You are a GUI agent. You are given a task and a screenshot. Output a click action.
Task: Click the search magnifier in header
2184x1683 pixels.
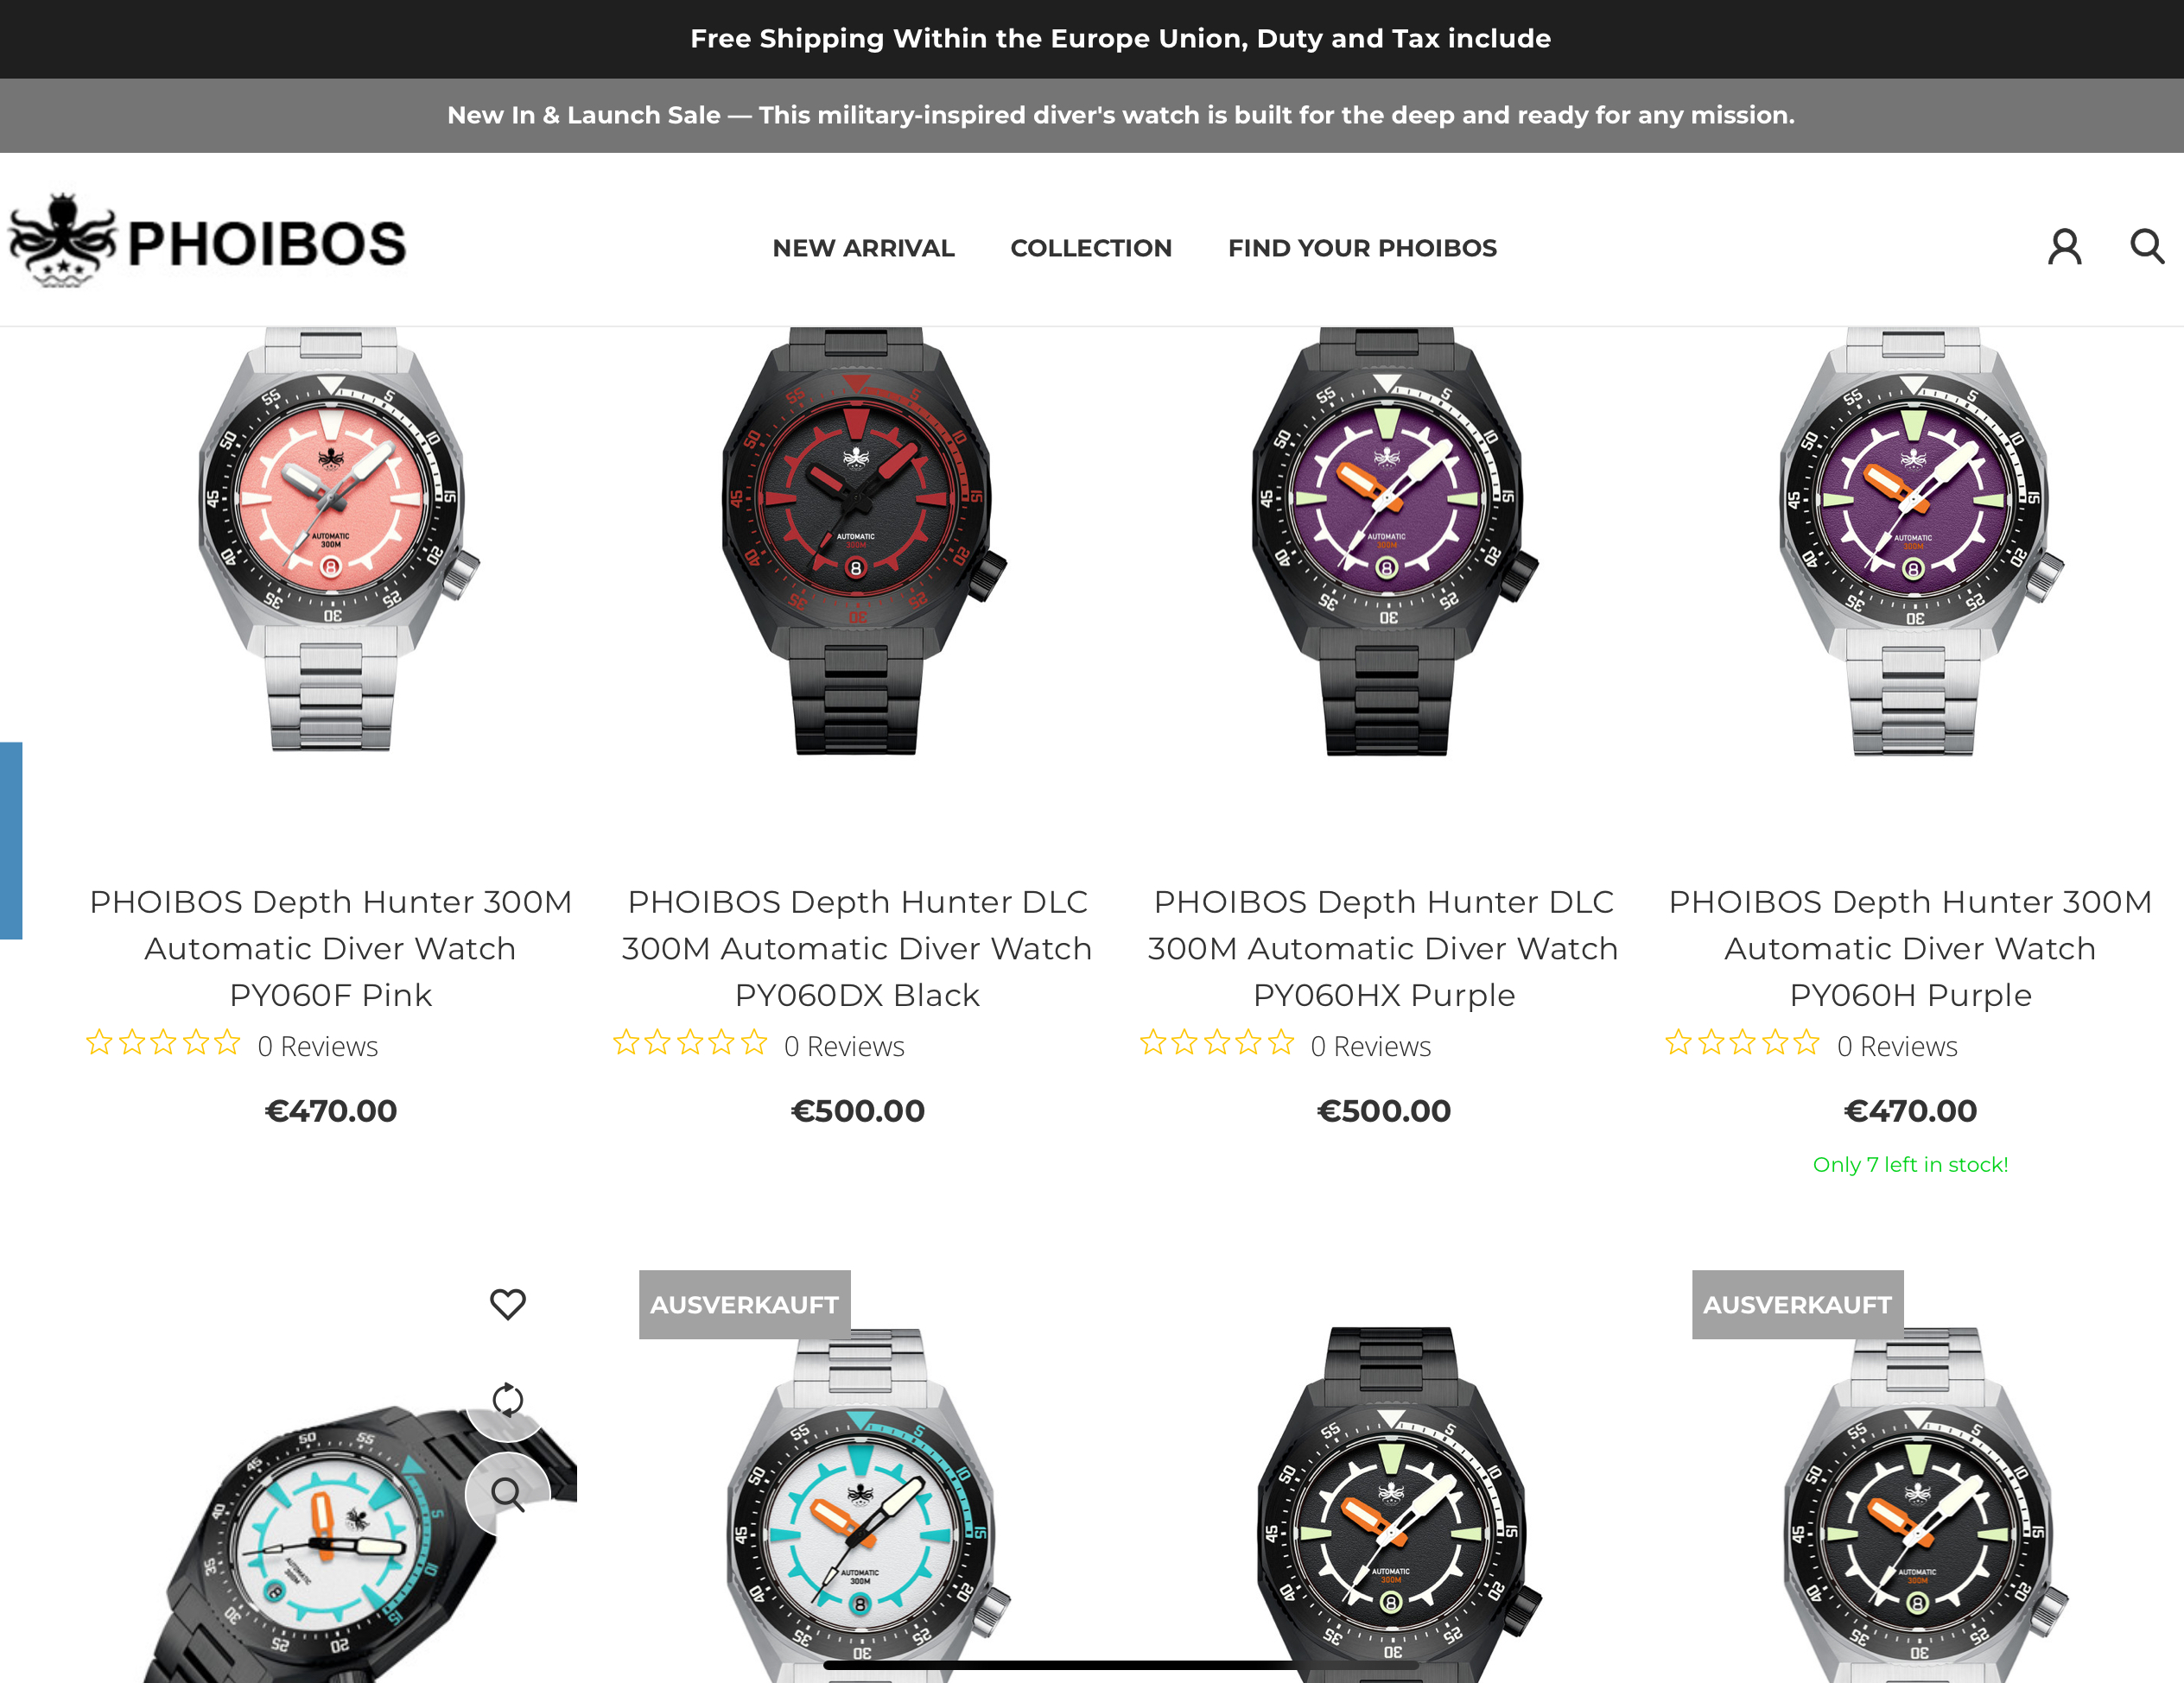tap(2146, 246)
